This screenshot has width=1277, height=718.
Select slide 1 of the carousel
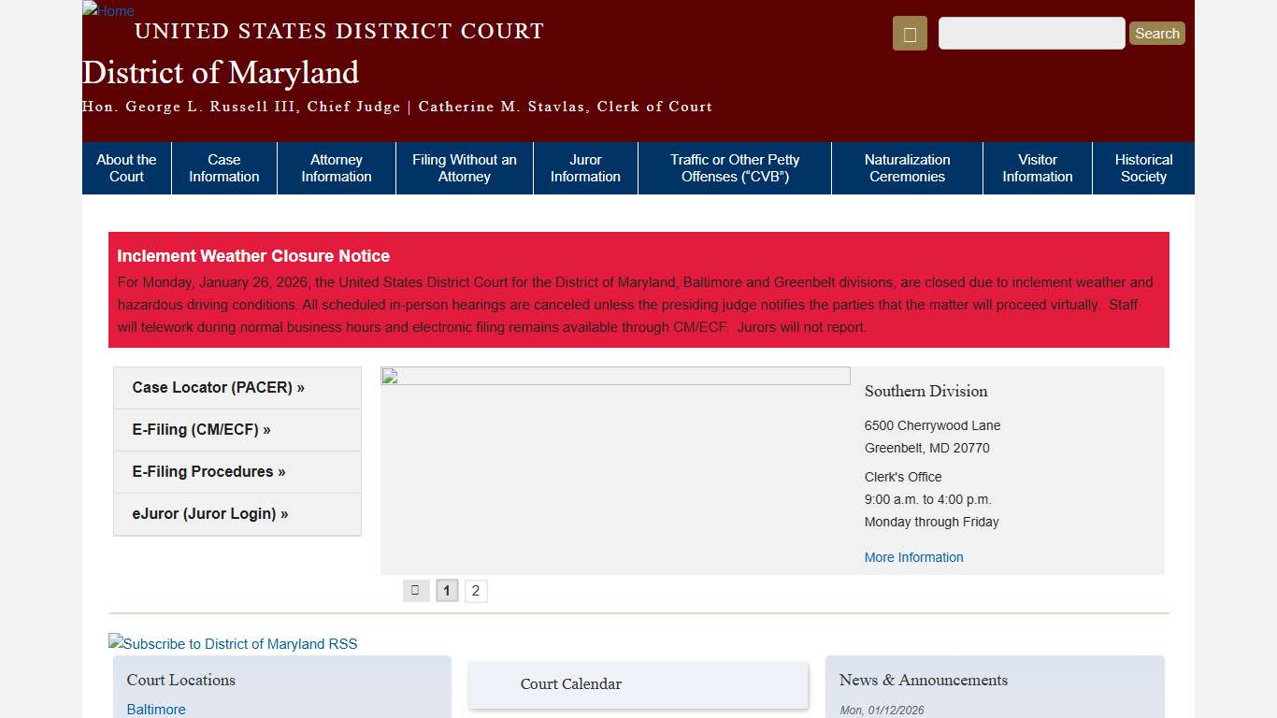click(x=446, y=590)
